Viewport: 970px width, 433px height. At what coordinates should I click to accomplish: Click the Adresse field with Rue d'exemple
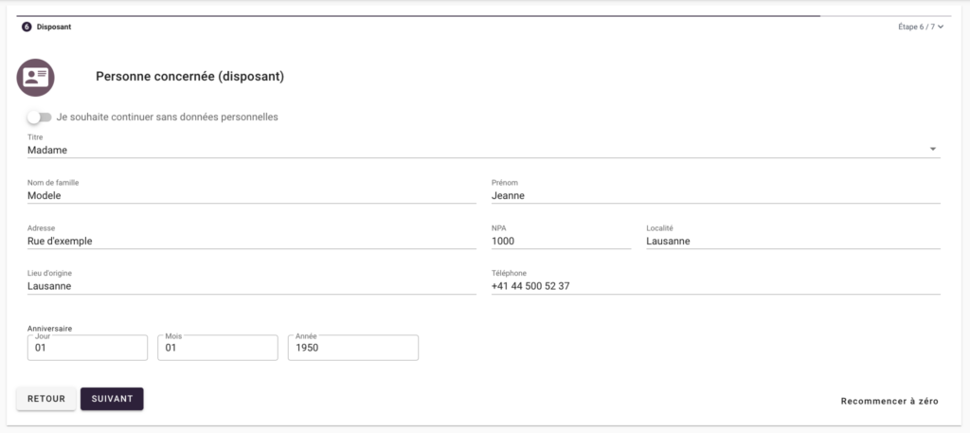tap(251, 241)
